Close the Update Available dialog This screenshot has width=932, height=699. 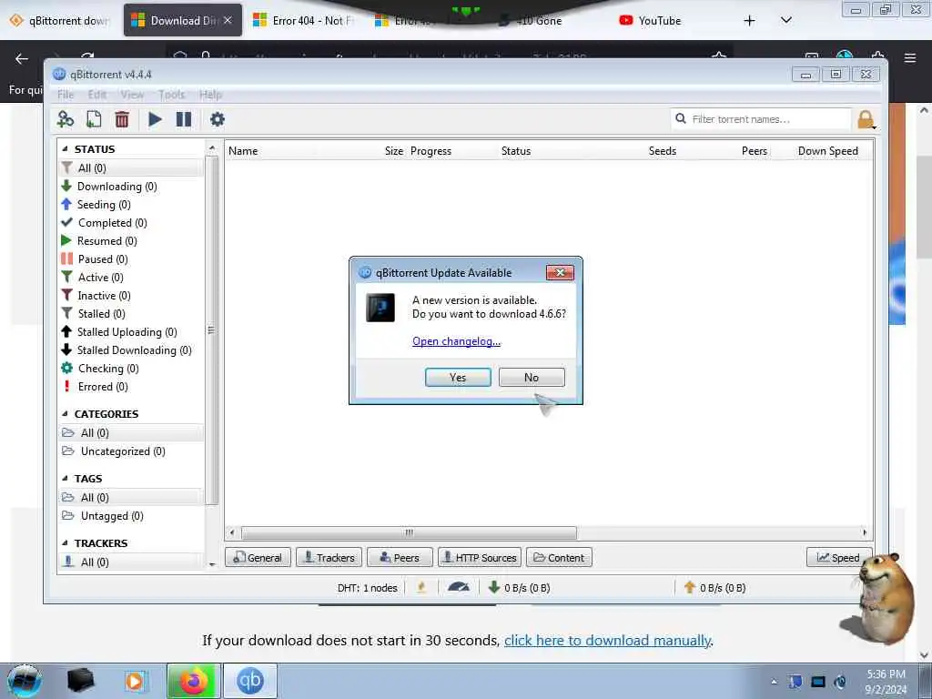click(x=560, y=273)
